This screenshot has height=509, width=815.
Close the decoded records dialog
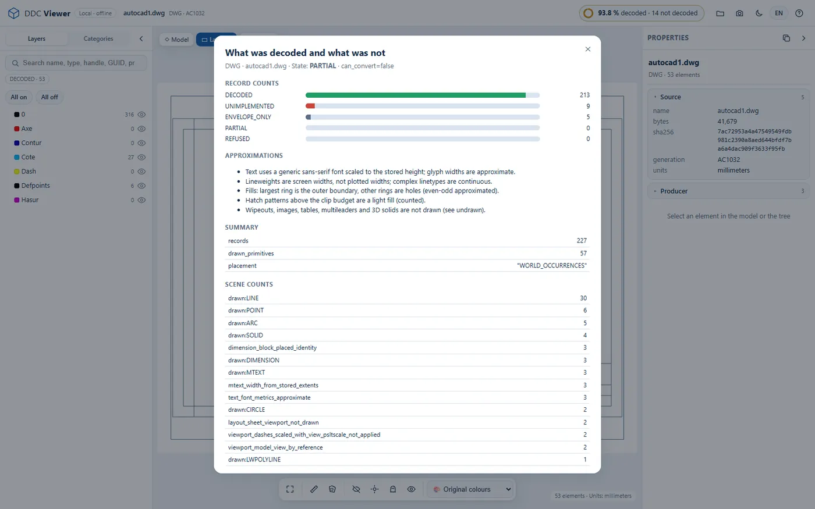pyautogui.click(x=588, y=49)
